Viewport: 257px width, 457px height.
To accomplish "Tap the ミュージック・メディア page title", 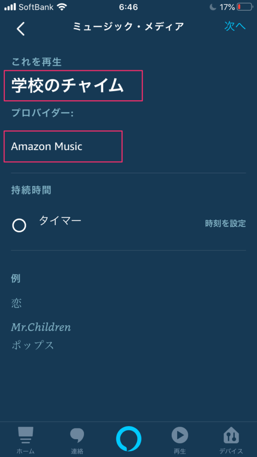I will [128, 26].
